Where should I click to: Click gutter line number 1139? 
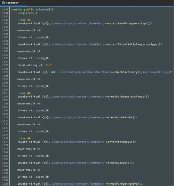(5, 9)
